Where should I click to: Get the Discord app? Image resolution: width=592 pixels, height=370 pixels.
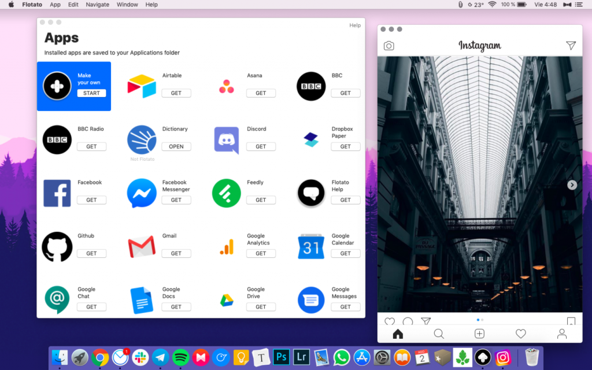click(x=261, y=146)
